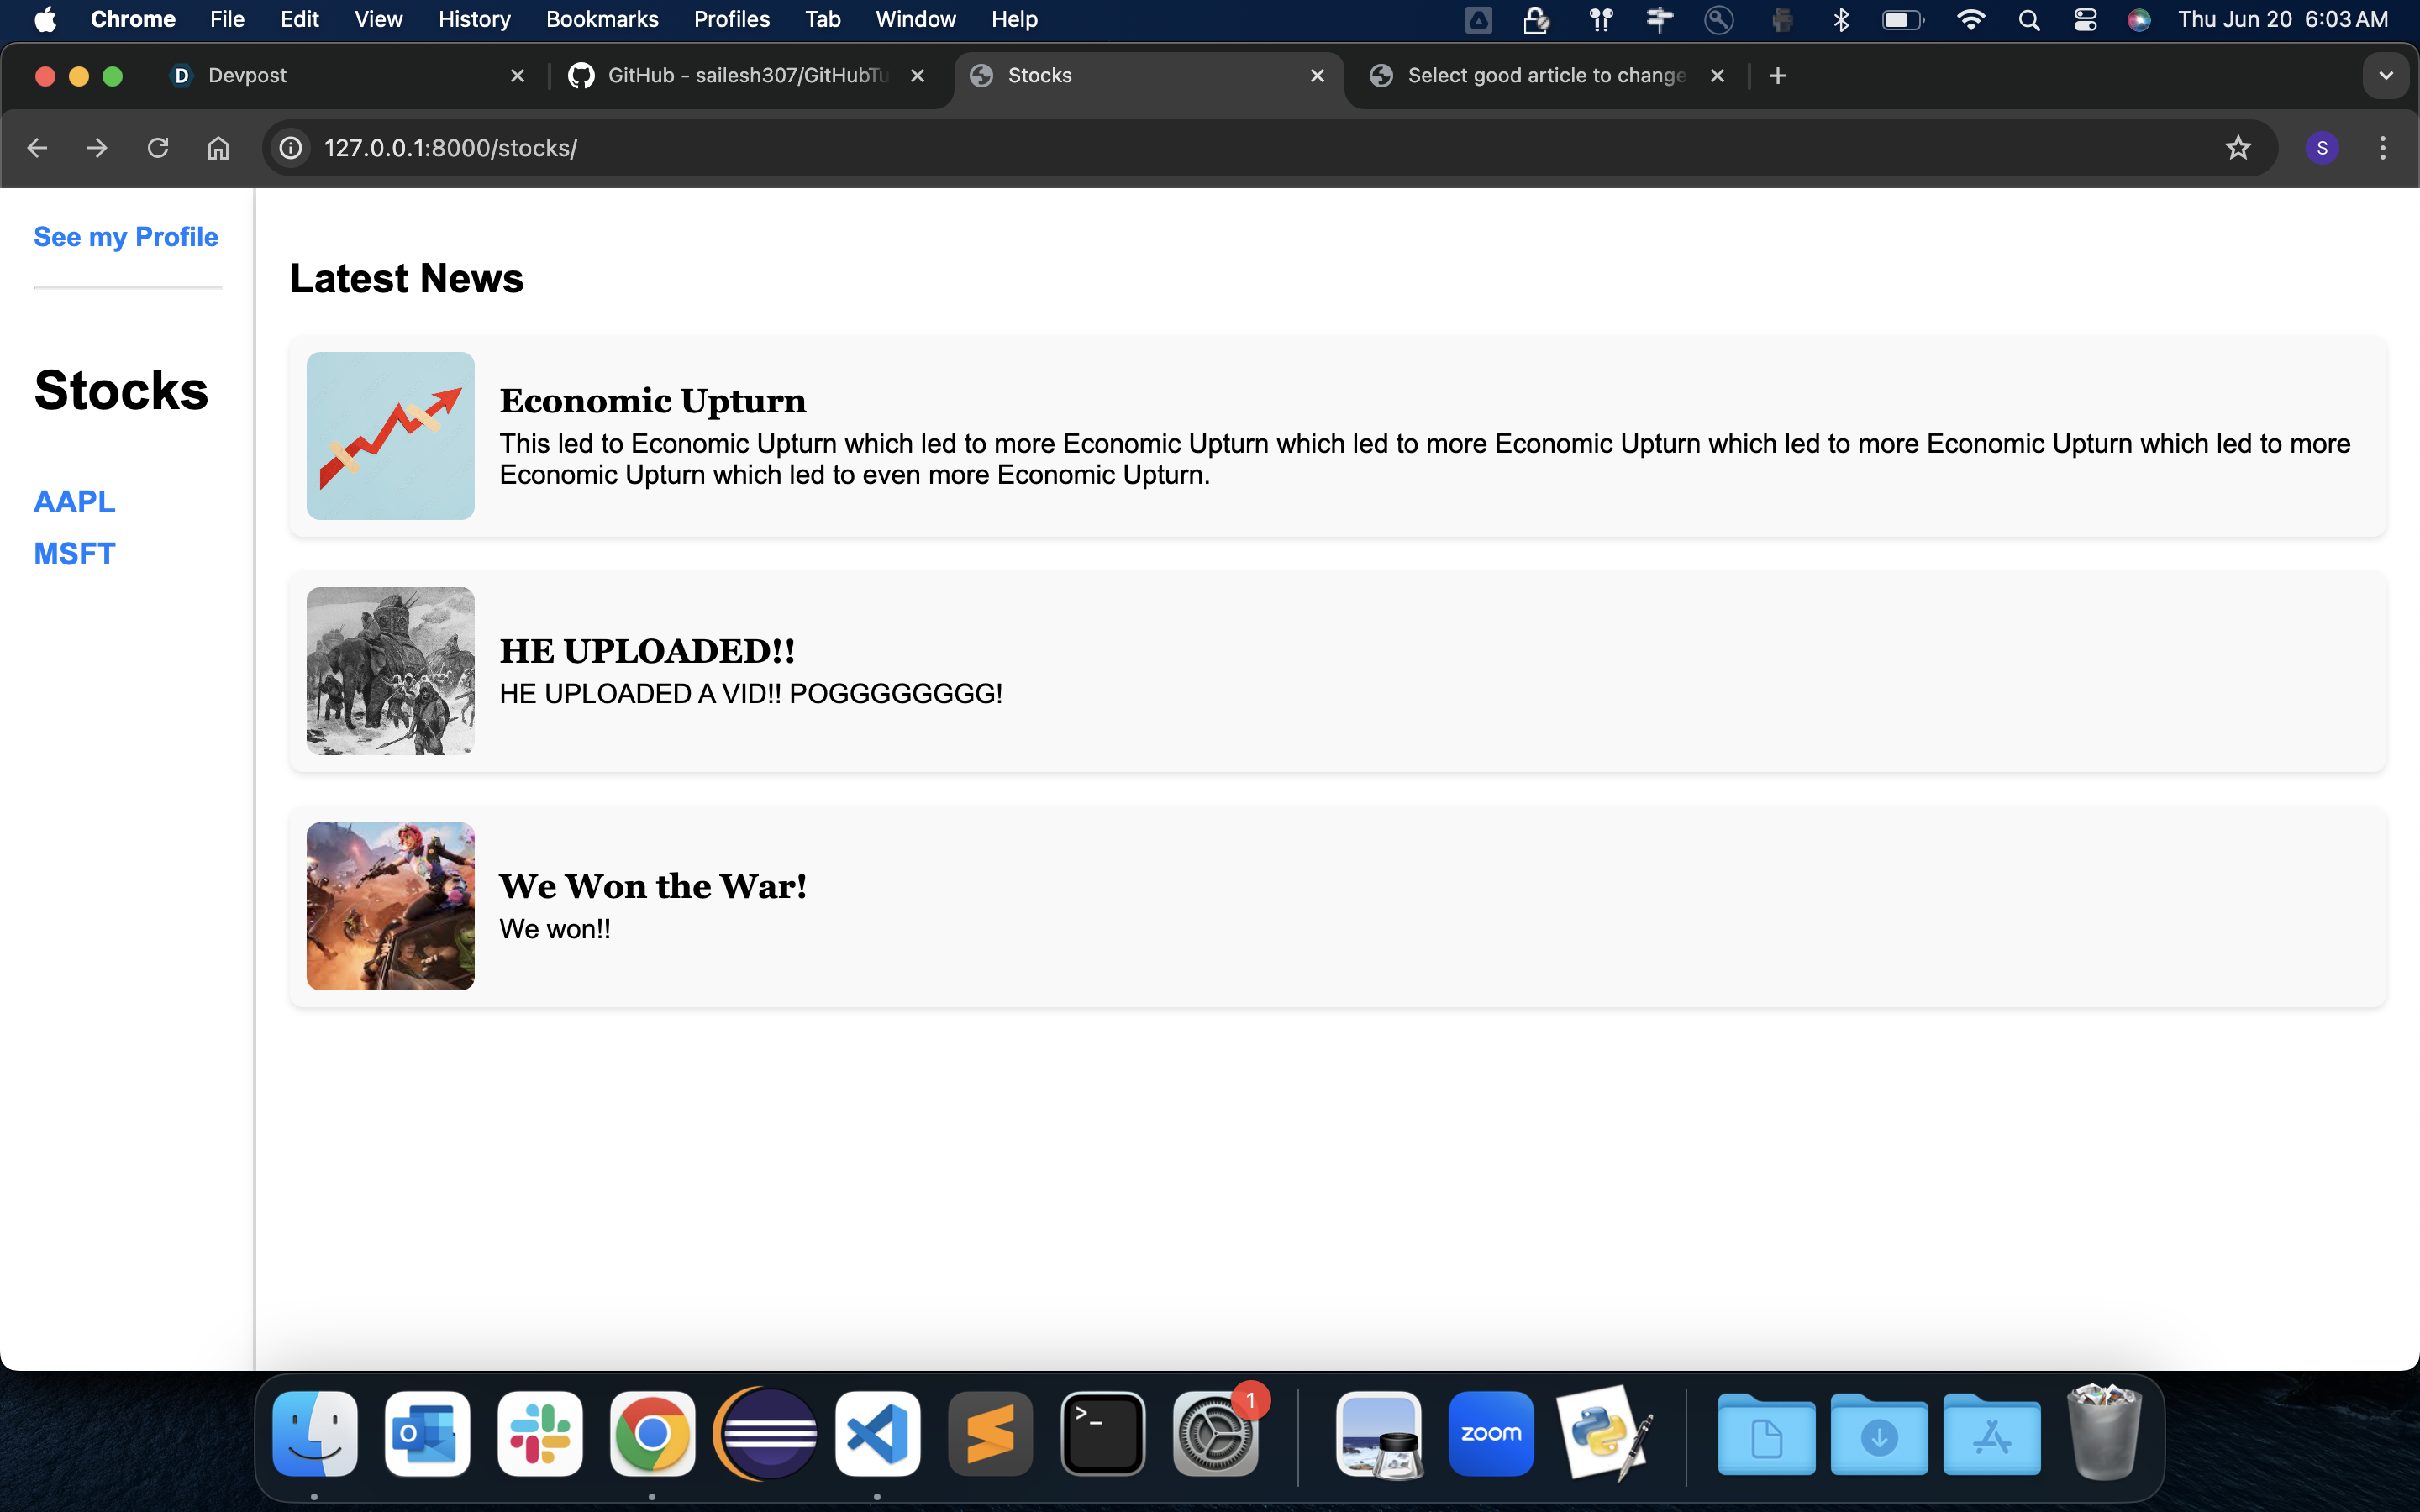The image size is (2420, 1512).
Task: Switch to the Devpost tab
Action: [x=340, y=76]
